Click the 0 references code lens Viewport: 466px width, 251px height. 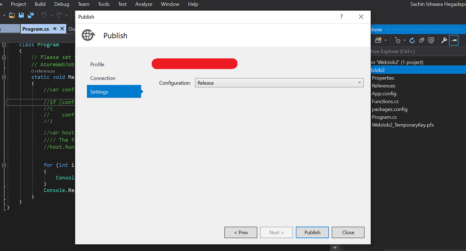coord(43,71)
